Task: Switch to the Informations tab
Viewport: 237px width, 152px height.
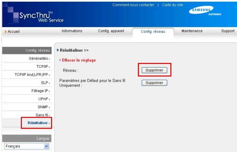Action: pyautogui.click(x=72, y=31)
